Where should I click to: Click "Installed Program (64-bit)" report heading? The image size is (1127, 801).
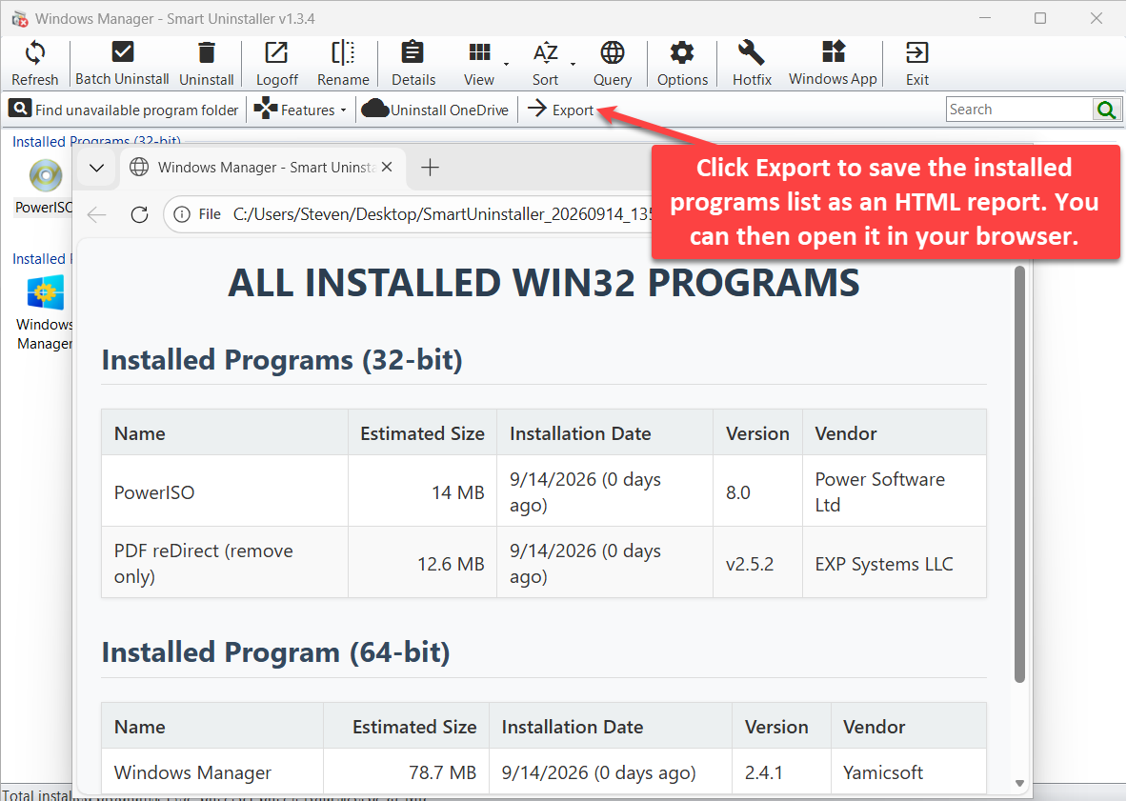pyautogui.click(x=275, y=652)
